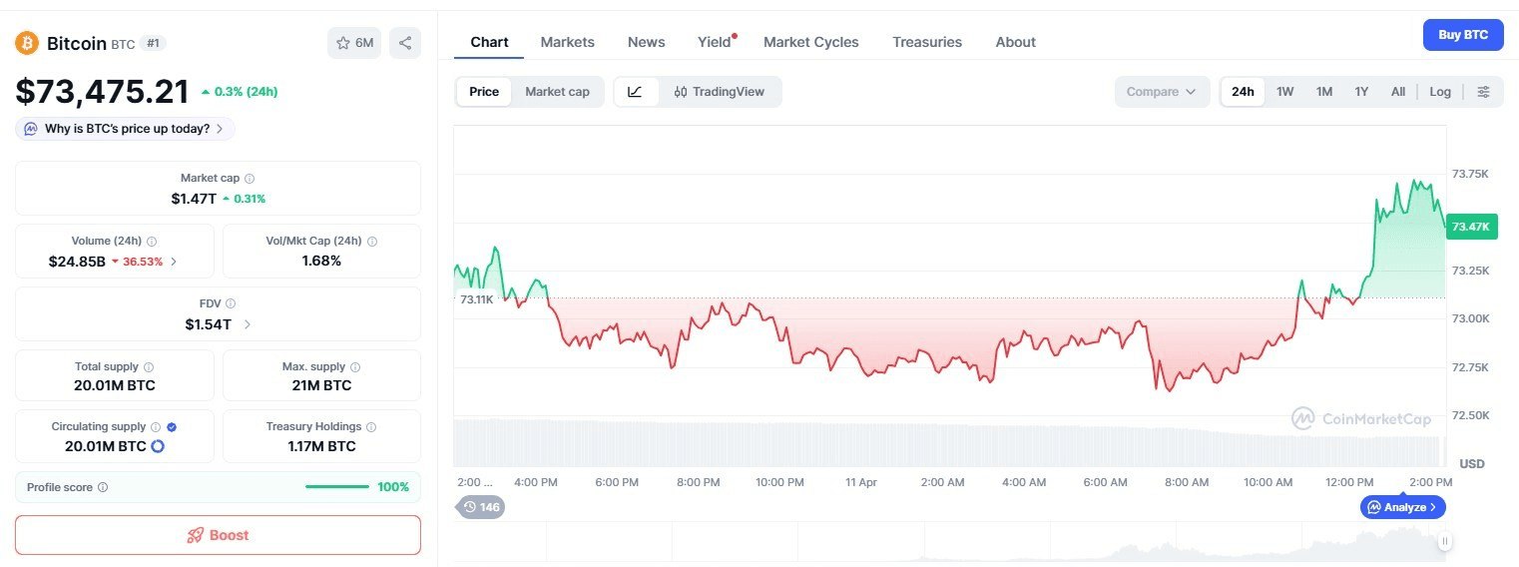This screenshot has width=1519, height=567.
Task: Click the star watchlist button showing 6M
Action: pyautogui.click(x=354, y=43)
